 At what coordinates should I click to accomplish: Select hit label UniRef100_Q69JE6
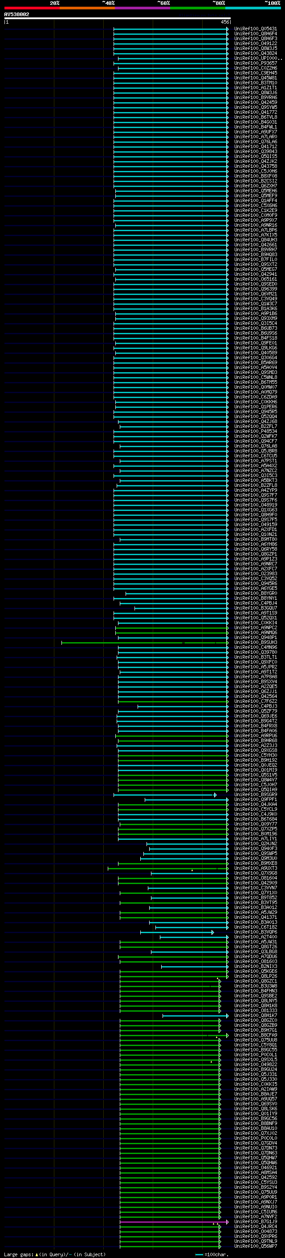click(255, 716)
